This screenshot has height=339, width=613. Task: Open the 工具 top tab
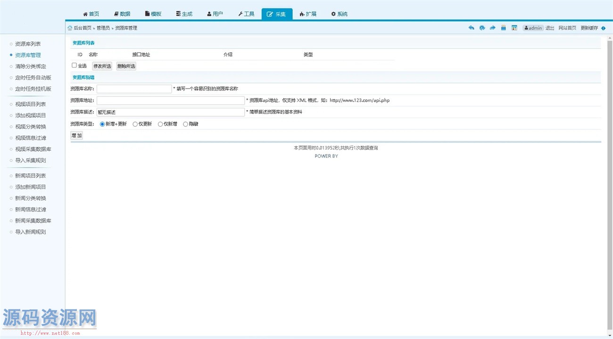(x=246, y=14)
